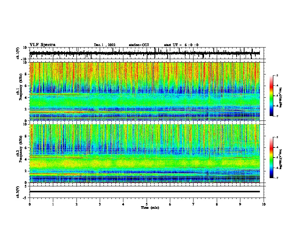Click time tick label "6" on x-axis

170,204
